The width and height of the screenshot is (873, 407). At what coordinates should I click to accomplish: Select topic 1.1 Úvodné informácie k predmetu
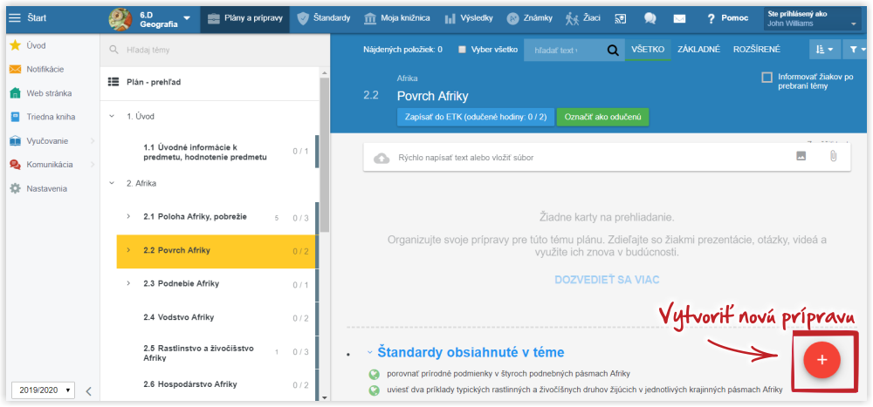click(x=205, y=152)
